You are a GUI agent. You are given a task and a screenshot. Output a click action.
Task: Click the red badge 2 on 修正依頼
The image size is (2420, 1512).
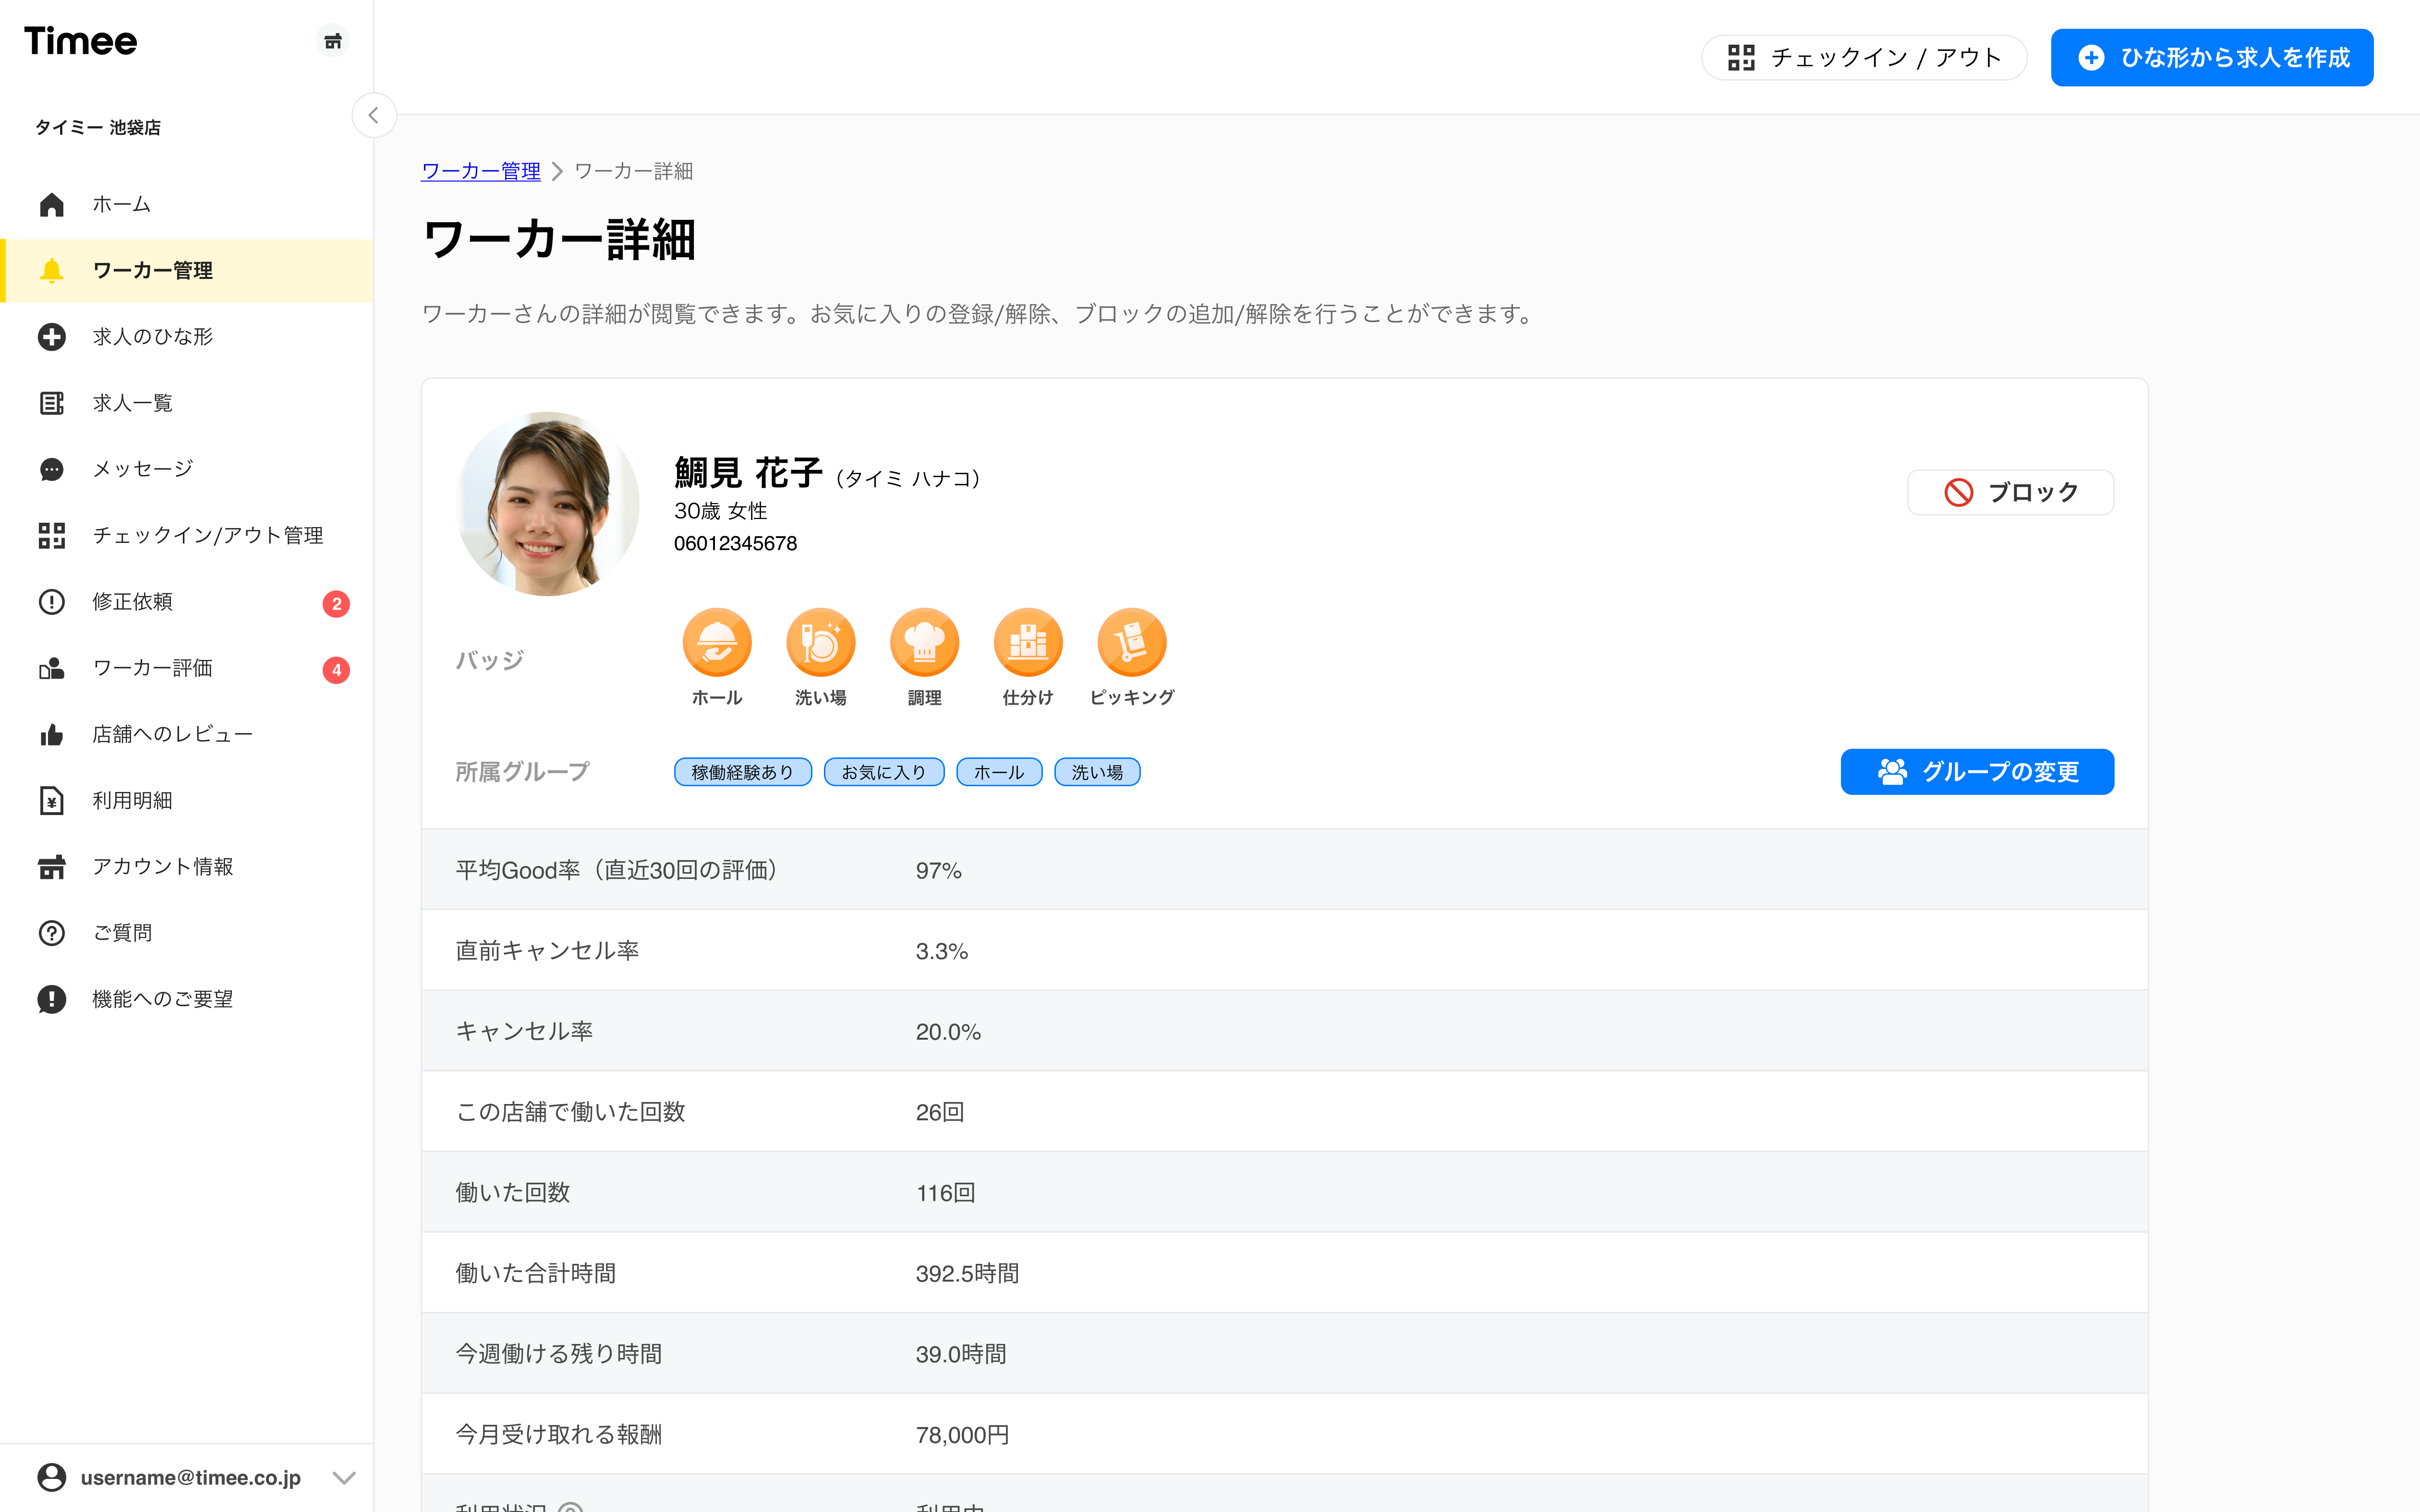click(336, 603)
